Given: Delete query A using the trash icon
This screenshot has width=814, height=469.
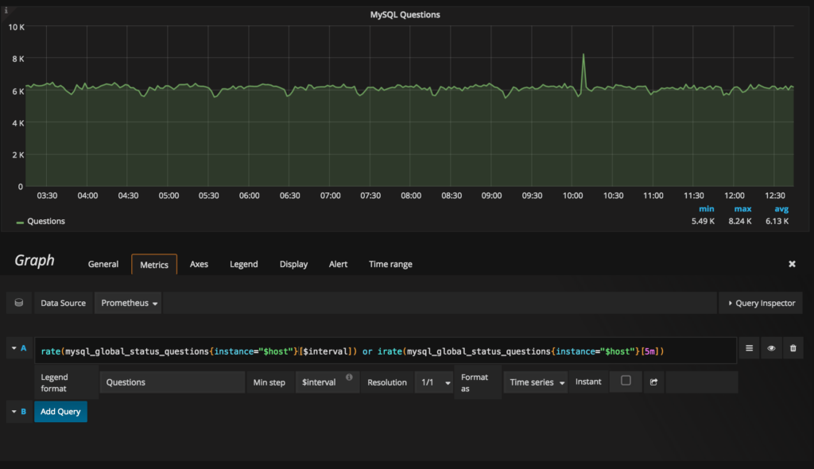Looking at the screenshot, I should click(x=793, y=348).
